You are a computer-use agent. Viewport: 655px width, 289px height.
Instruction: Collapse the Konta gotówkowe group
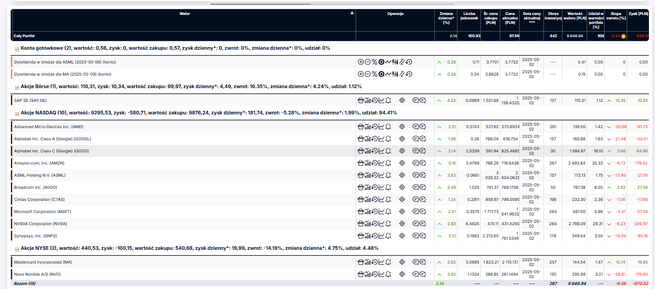tap(17, 49)
